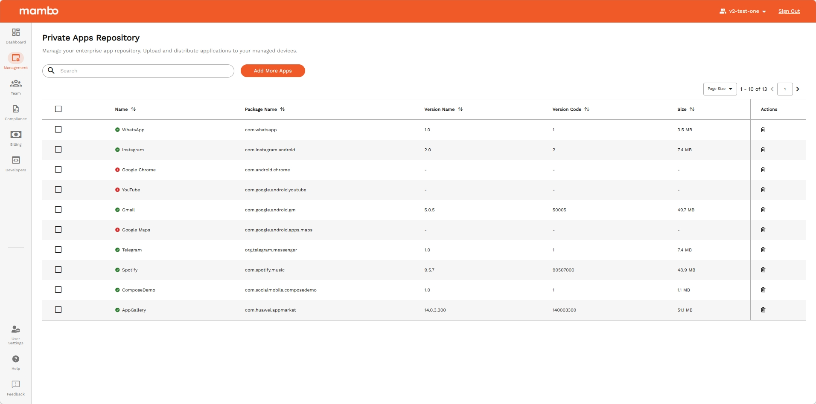
Task: Click the Gmail row delete icon
Action: [763, 210]
